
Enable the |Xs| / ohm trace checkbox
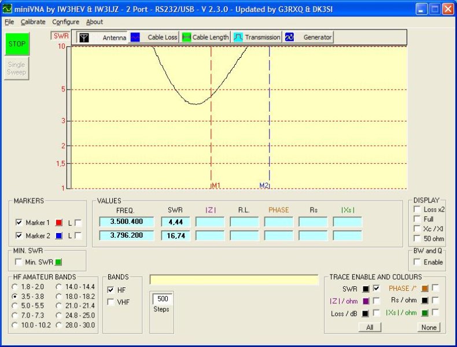coord(436,313)
